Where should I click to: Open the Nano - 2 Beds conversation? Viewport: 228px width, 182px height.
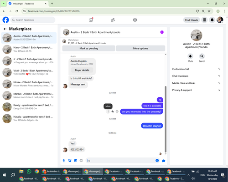[x=29, y=49]
